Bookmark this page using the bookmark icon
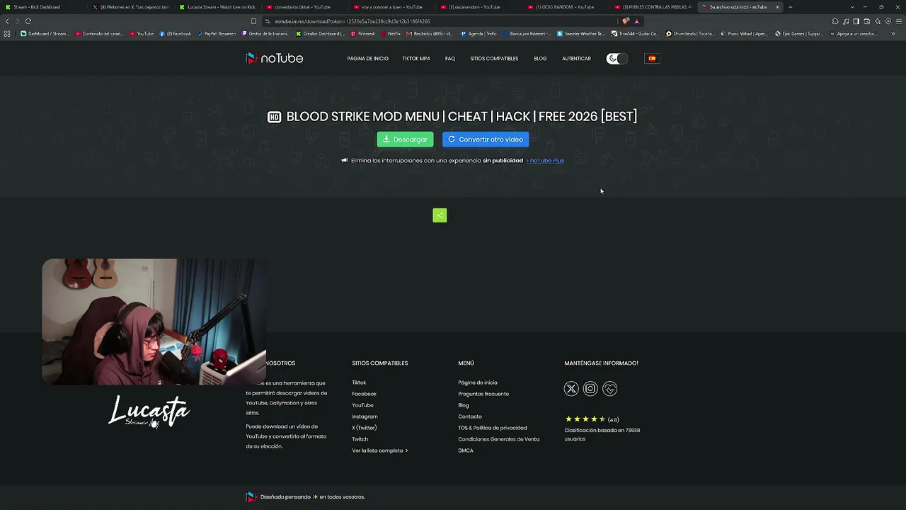The image size is (906, 510). click(253, 21)
